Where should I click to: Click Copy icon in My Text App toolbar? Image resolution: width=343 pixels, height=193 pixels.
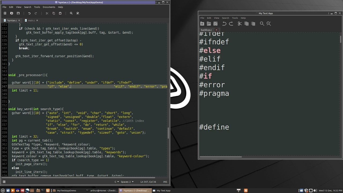point(247,24)
